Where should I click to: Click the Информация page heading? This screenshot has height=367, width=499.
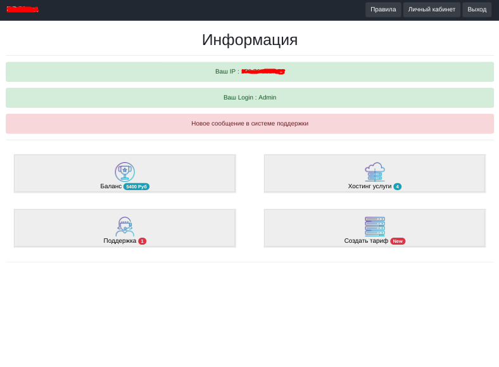(x=249, y=40)
